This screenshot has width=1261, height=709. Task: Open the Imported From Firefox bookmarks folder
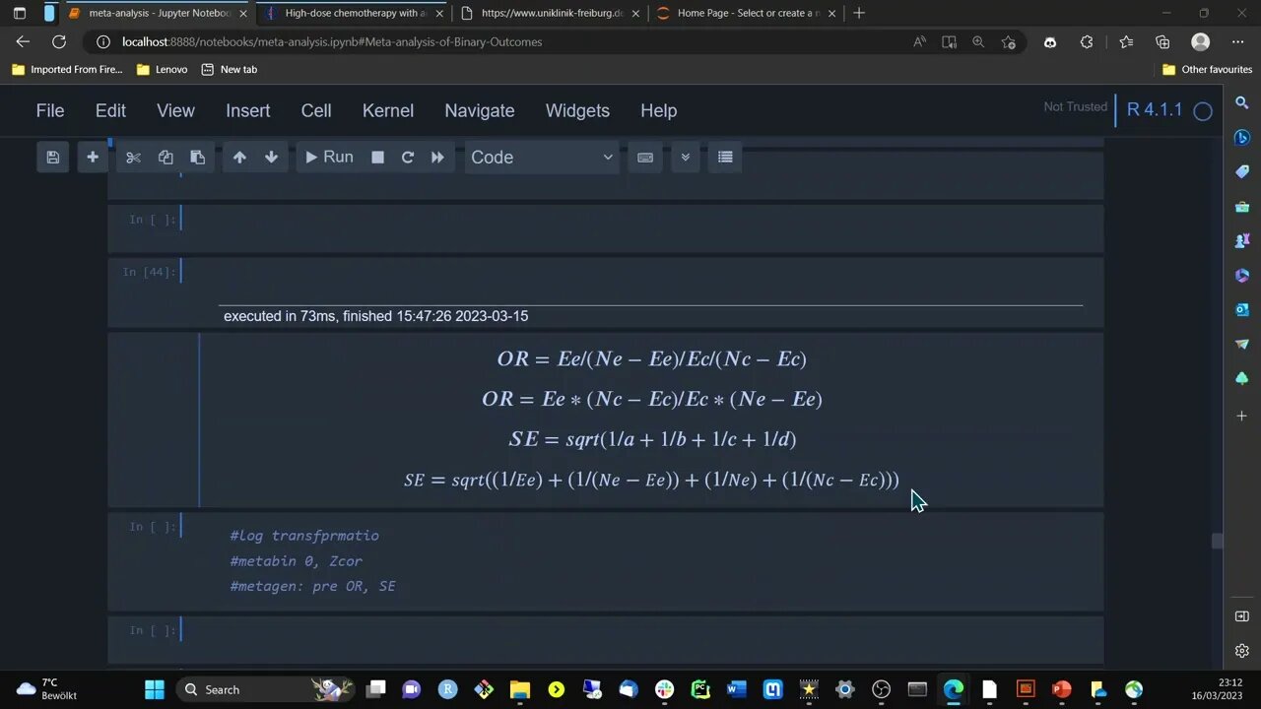coord(67,70)
